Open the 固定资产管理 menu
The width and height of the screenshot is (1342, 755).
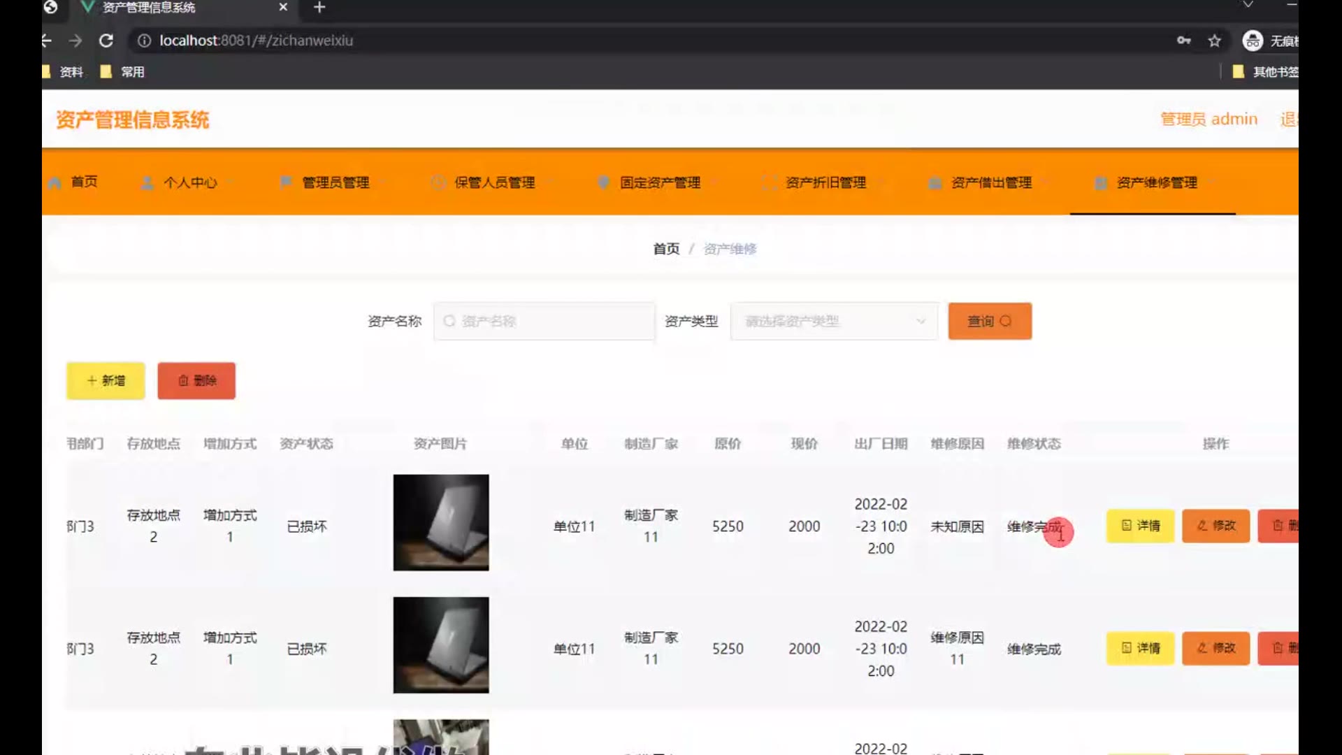point(660,182)
